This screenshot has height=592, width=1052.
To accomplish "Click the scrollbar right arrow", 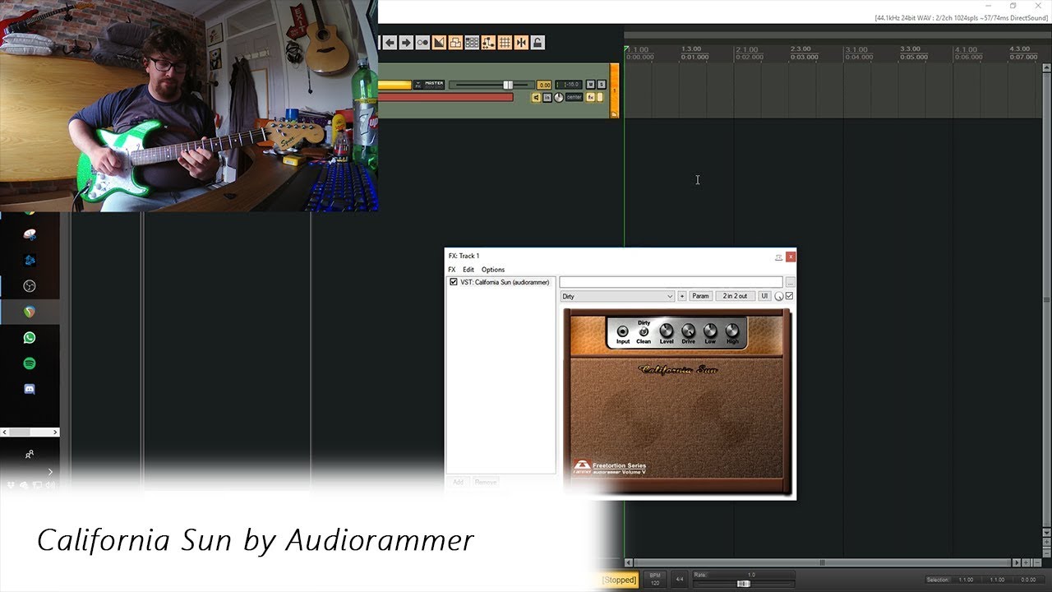I will pos(1017,562).
